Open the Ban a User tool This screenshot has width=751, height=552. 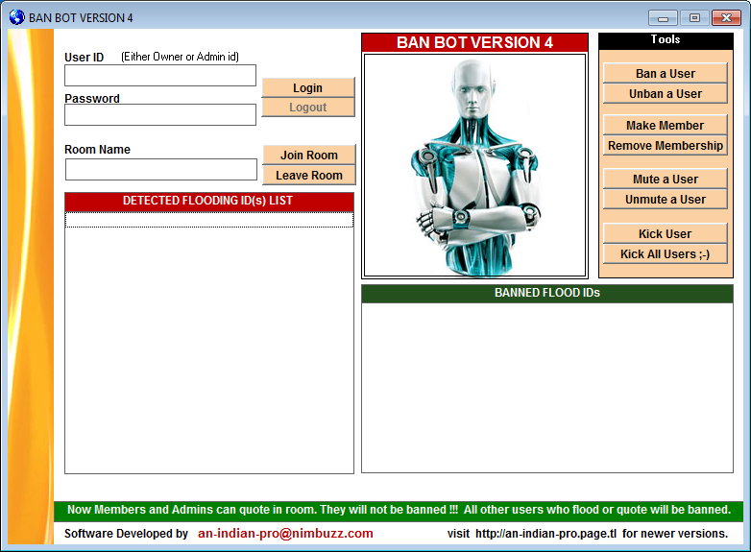[x=666, y=73]
